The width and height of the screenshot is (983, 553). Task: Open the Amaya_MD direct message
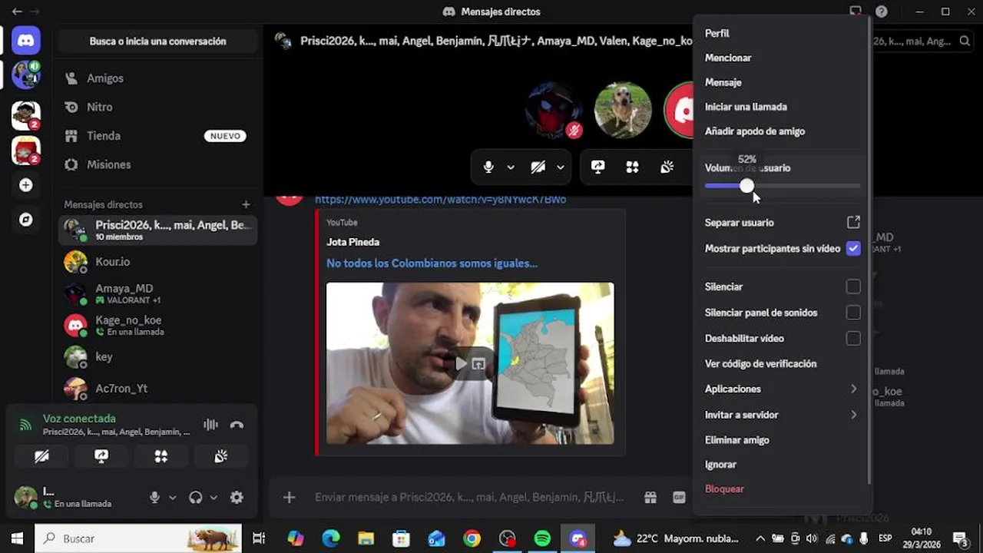coord(157,293)
